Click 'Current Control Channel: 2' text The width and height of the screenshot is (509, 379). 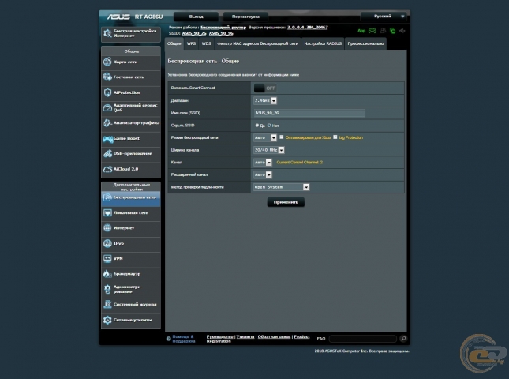299,163
